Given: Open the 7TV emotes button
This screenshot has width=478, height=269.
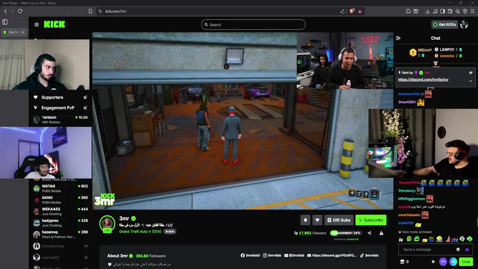Looking at the screenshot, I should 443,262.
